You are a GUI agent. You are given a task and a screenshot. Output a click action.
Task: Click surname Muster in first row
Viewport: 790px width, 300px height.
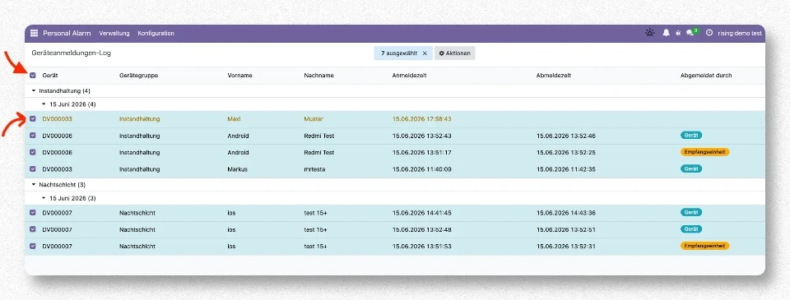coord(314,119)
